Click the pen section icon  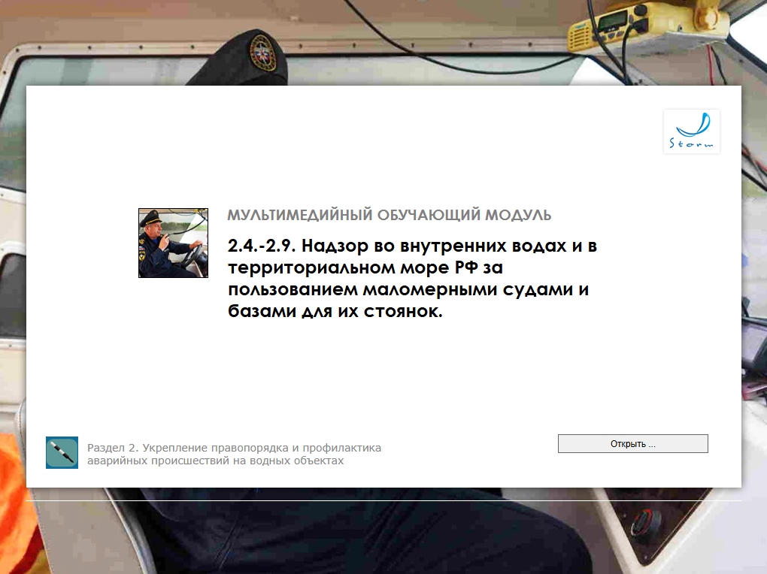pyautogui.click(x=62, y=452)
